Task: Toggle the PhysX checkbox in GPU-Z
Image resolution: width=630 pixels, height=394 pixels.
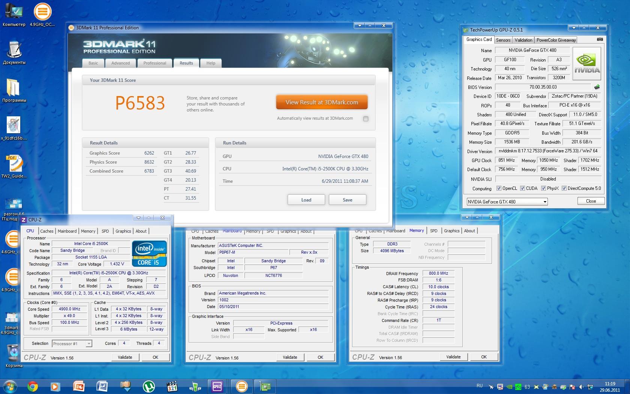Action: [x=543, y=188]
